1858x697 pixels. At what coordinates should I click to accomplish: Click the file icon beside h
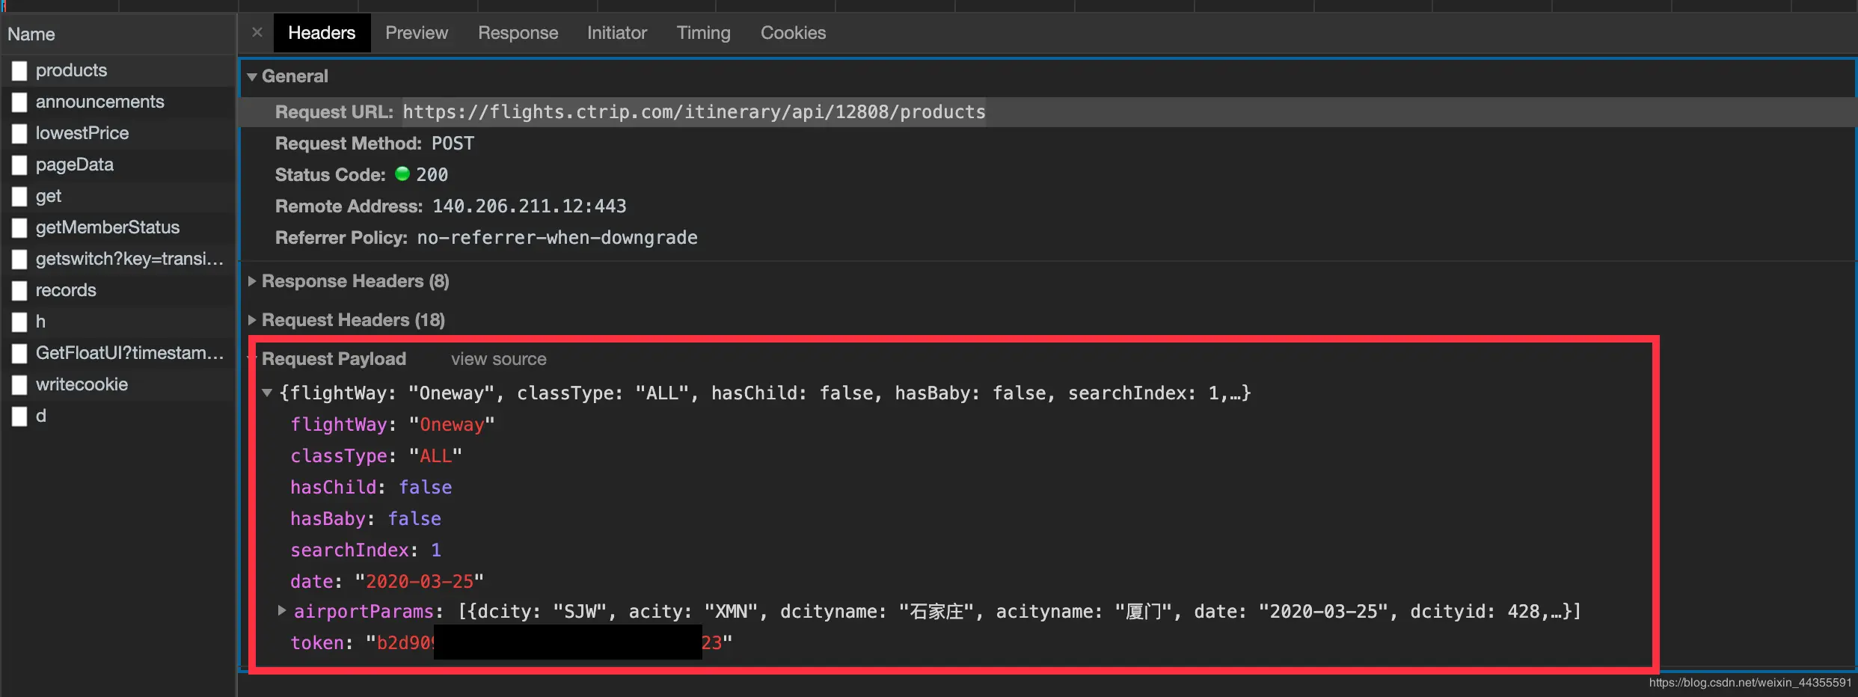pyautogui.click(x=19, y=322)
